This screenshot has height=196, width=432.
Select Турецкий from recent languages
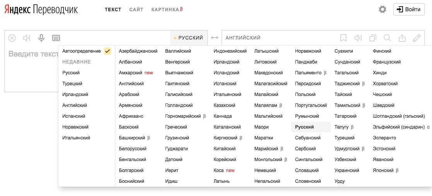(72, 84)
